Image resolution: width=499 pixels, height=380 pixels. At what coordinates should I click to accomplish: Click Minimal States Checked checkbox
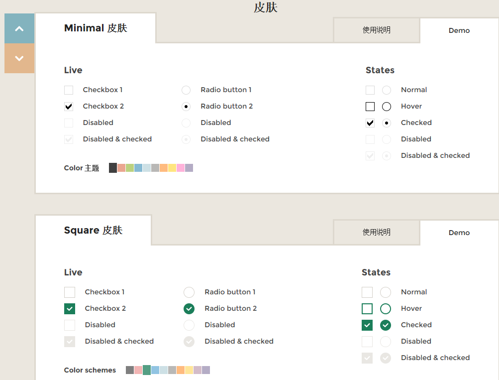pos(370,123)
